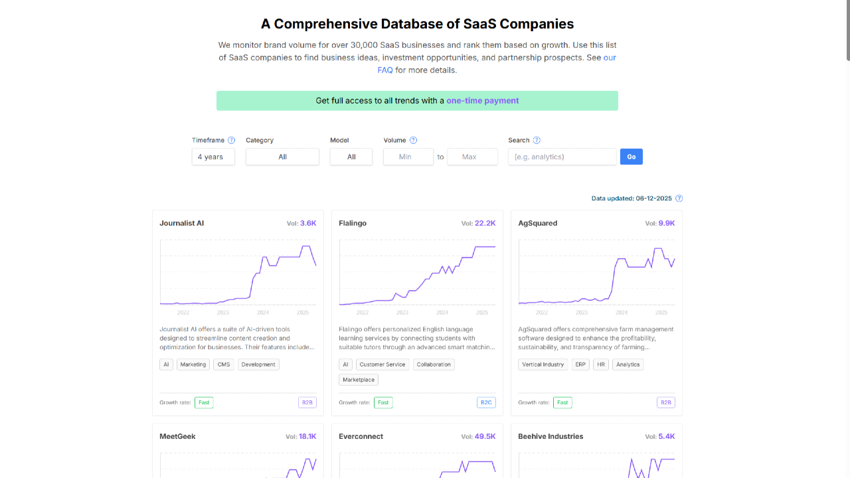Open the Category dropdown set to All

click(282, 157)
